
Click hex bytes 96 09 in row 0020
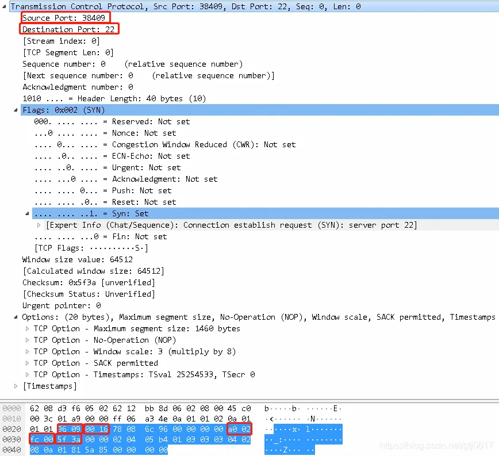(70, 430)
